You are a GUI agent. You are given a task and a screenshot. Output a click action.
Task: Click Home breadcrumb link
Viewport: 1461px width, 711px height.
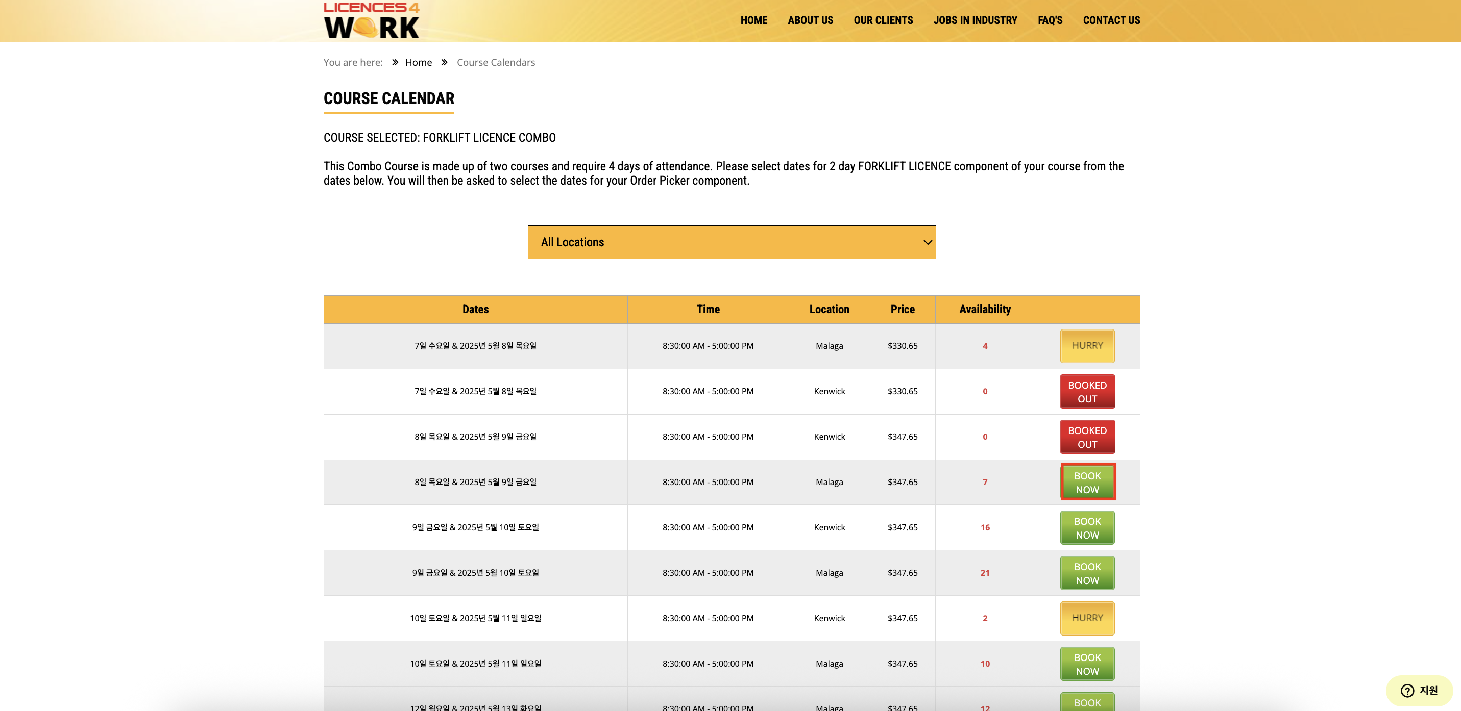tap(418, 62)
